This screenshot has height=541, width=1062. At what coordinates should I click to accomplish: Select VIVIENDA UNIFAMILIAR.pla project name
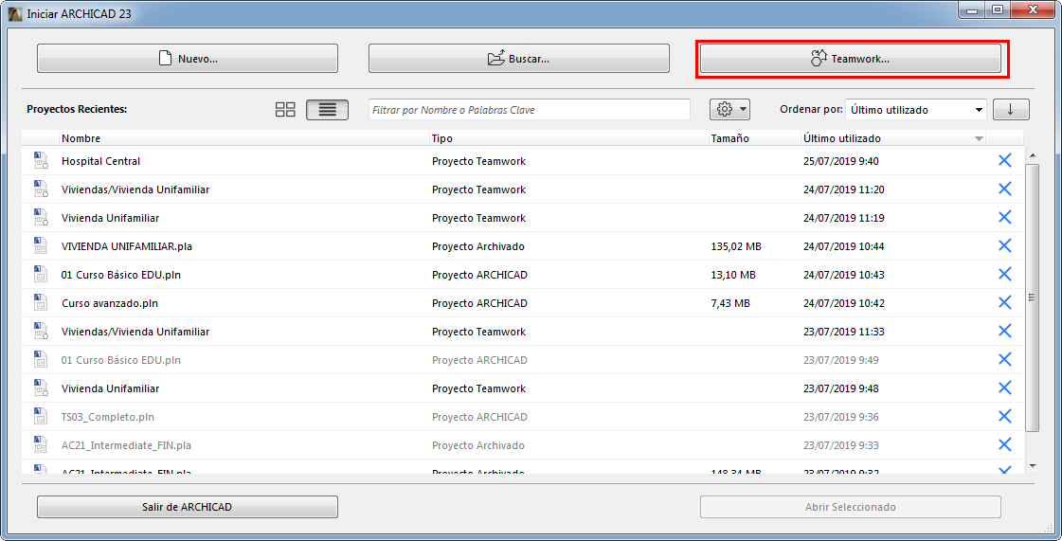(x=127, y=246)
